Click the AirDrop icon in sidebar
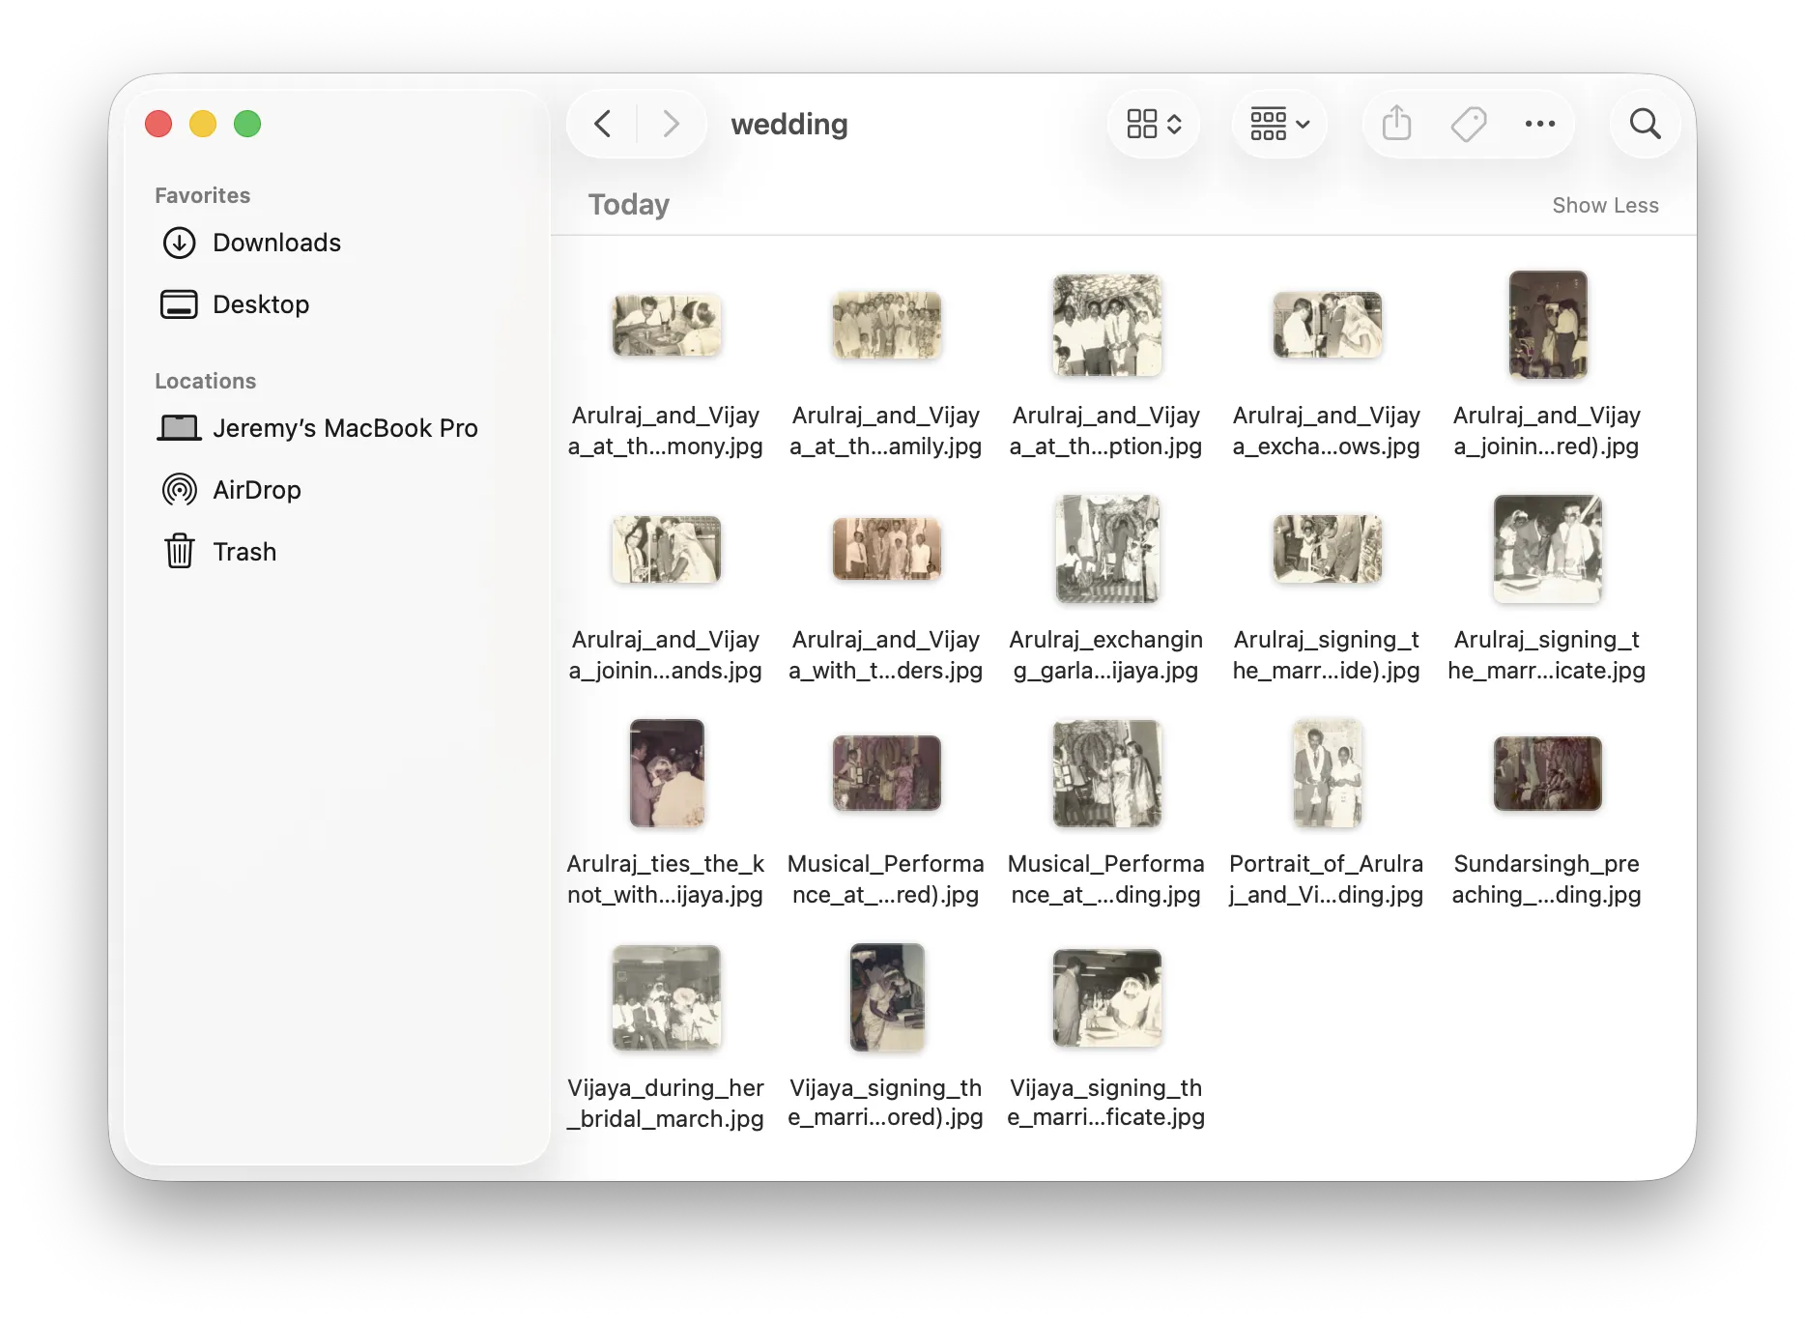Viewport: 1805px width, 1324px height. (180, 490)
